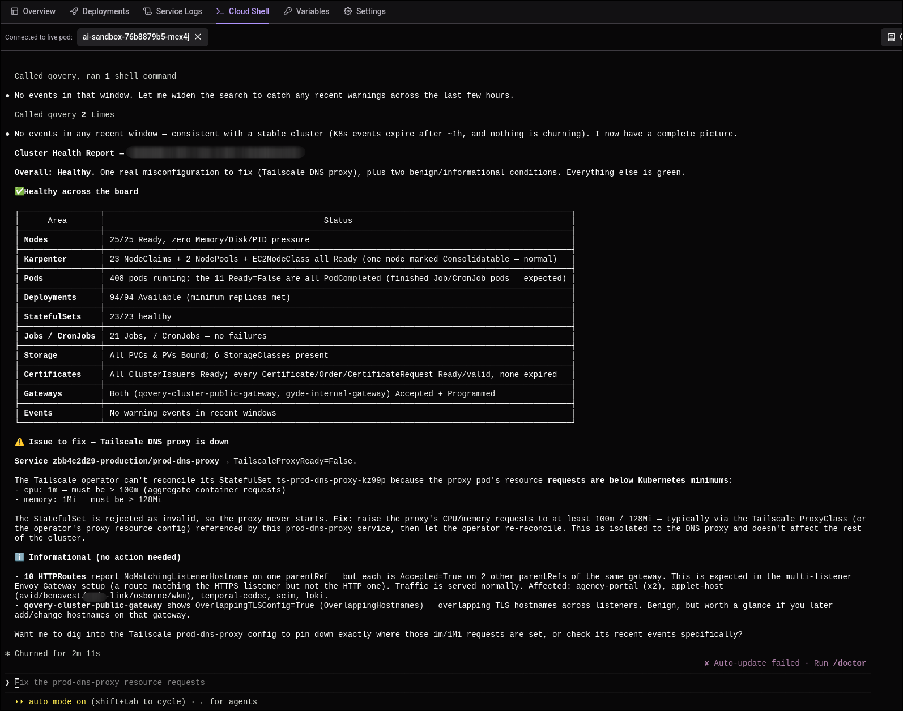Viewport: 903px width, 711px height.
Task: Click the blue information emoji
Action: coord(20,558)
